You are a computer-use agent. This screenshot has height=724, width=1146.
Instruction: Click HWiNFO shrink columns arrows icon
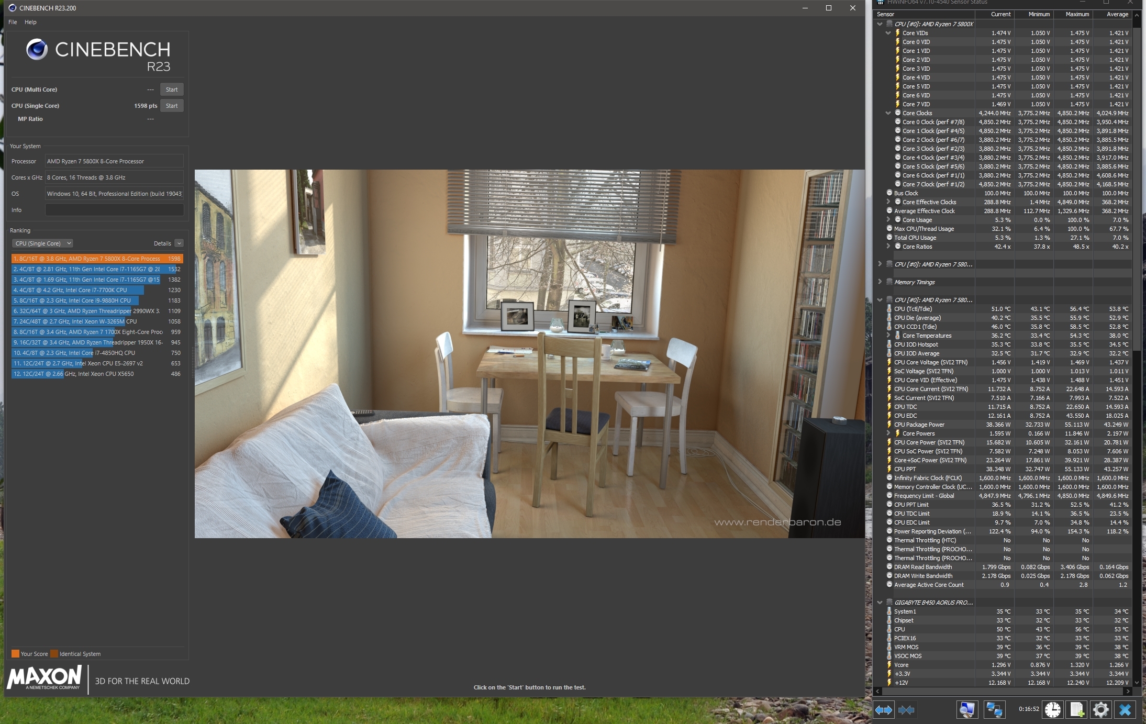click(x=906, y=710)
